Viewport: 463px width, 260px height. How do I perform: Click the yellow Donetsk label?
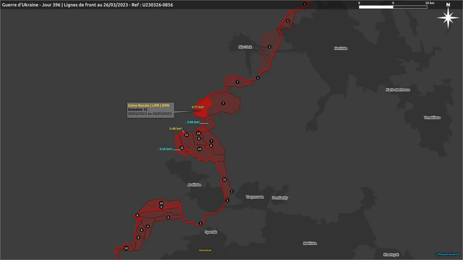(205, 250)
